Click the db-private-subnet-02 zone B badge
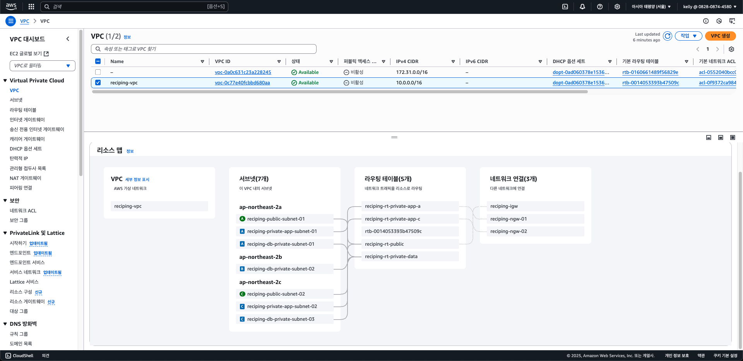Screen dimensions: 743x361 [x=242, y=269]
